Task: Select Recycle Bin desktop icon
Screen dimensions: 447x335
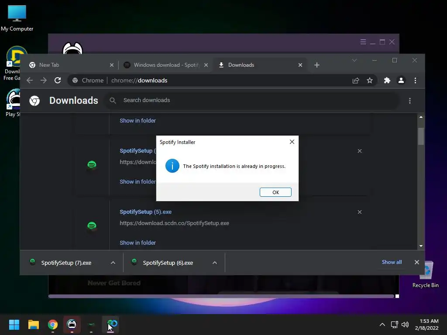Action: click(x=425, y=275)
